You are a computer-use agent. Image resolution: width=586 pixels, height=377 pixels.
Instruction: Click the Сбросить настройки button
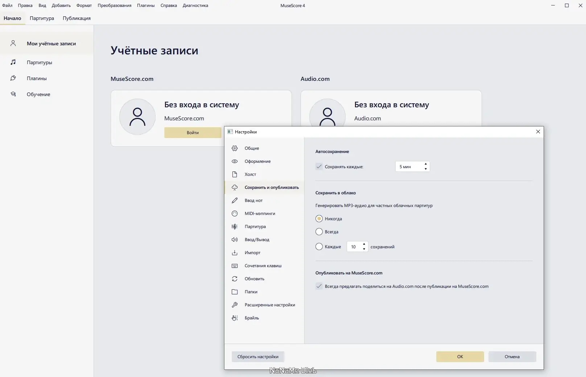coord(258,357)
